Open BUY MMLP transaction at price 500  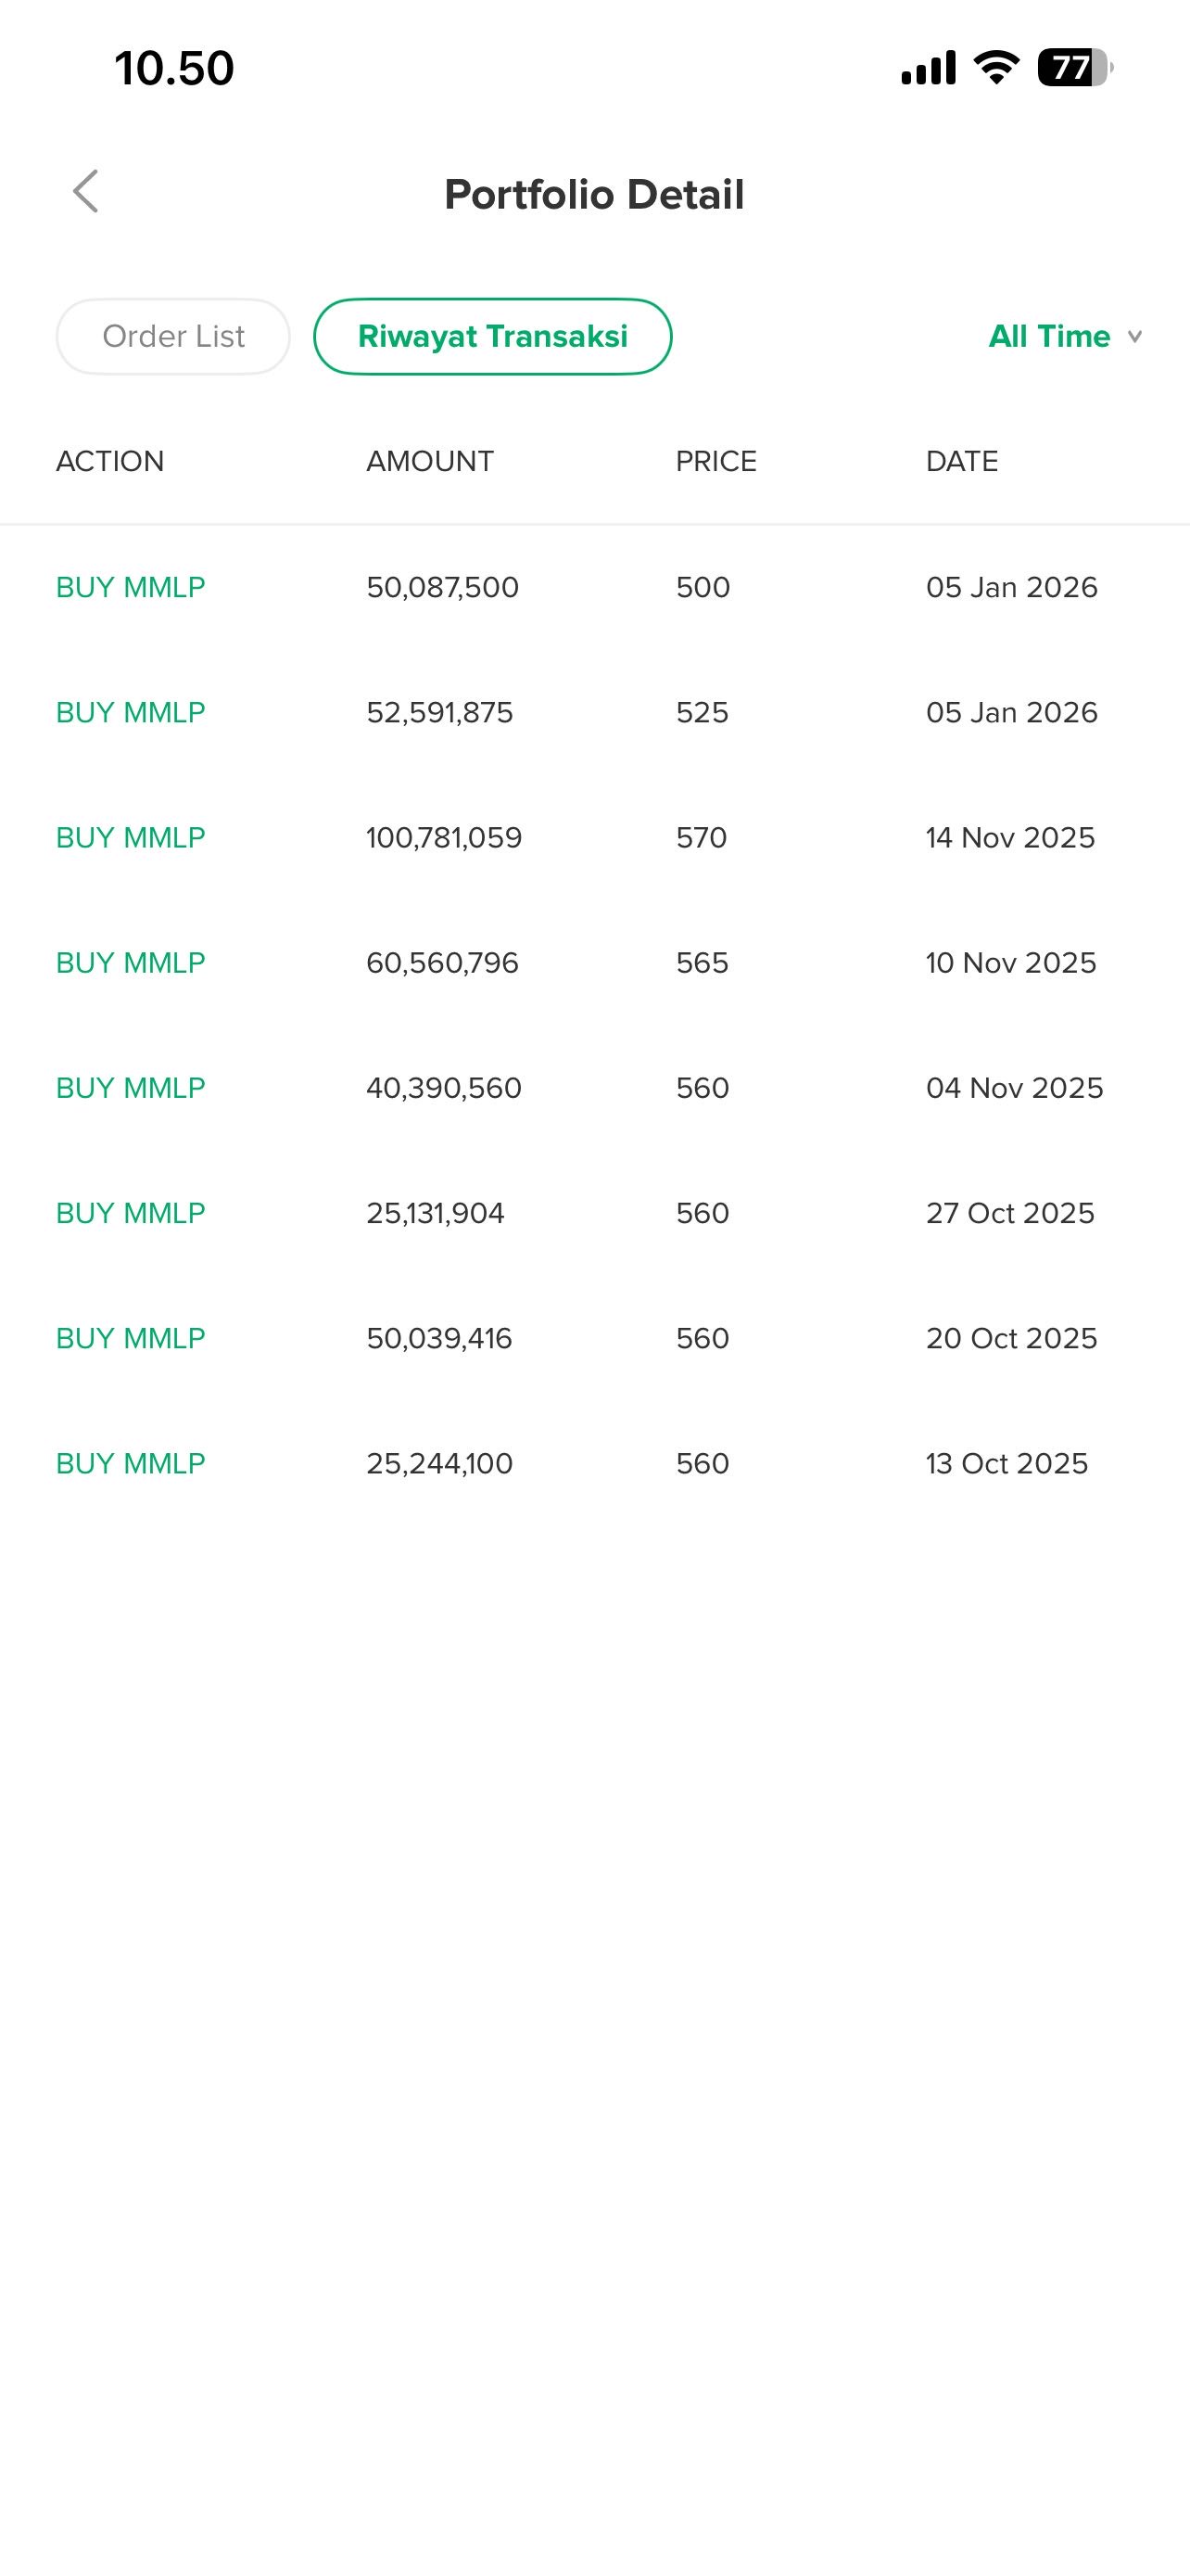pos(131,587)
